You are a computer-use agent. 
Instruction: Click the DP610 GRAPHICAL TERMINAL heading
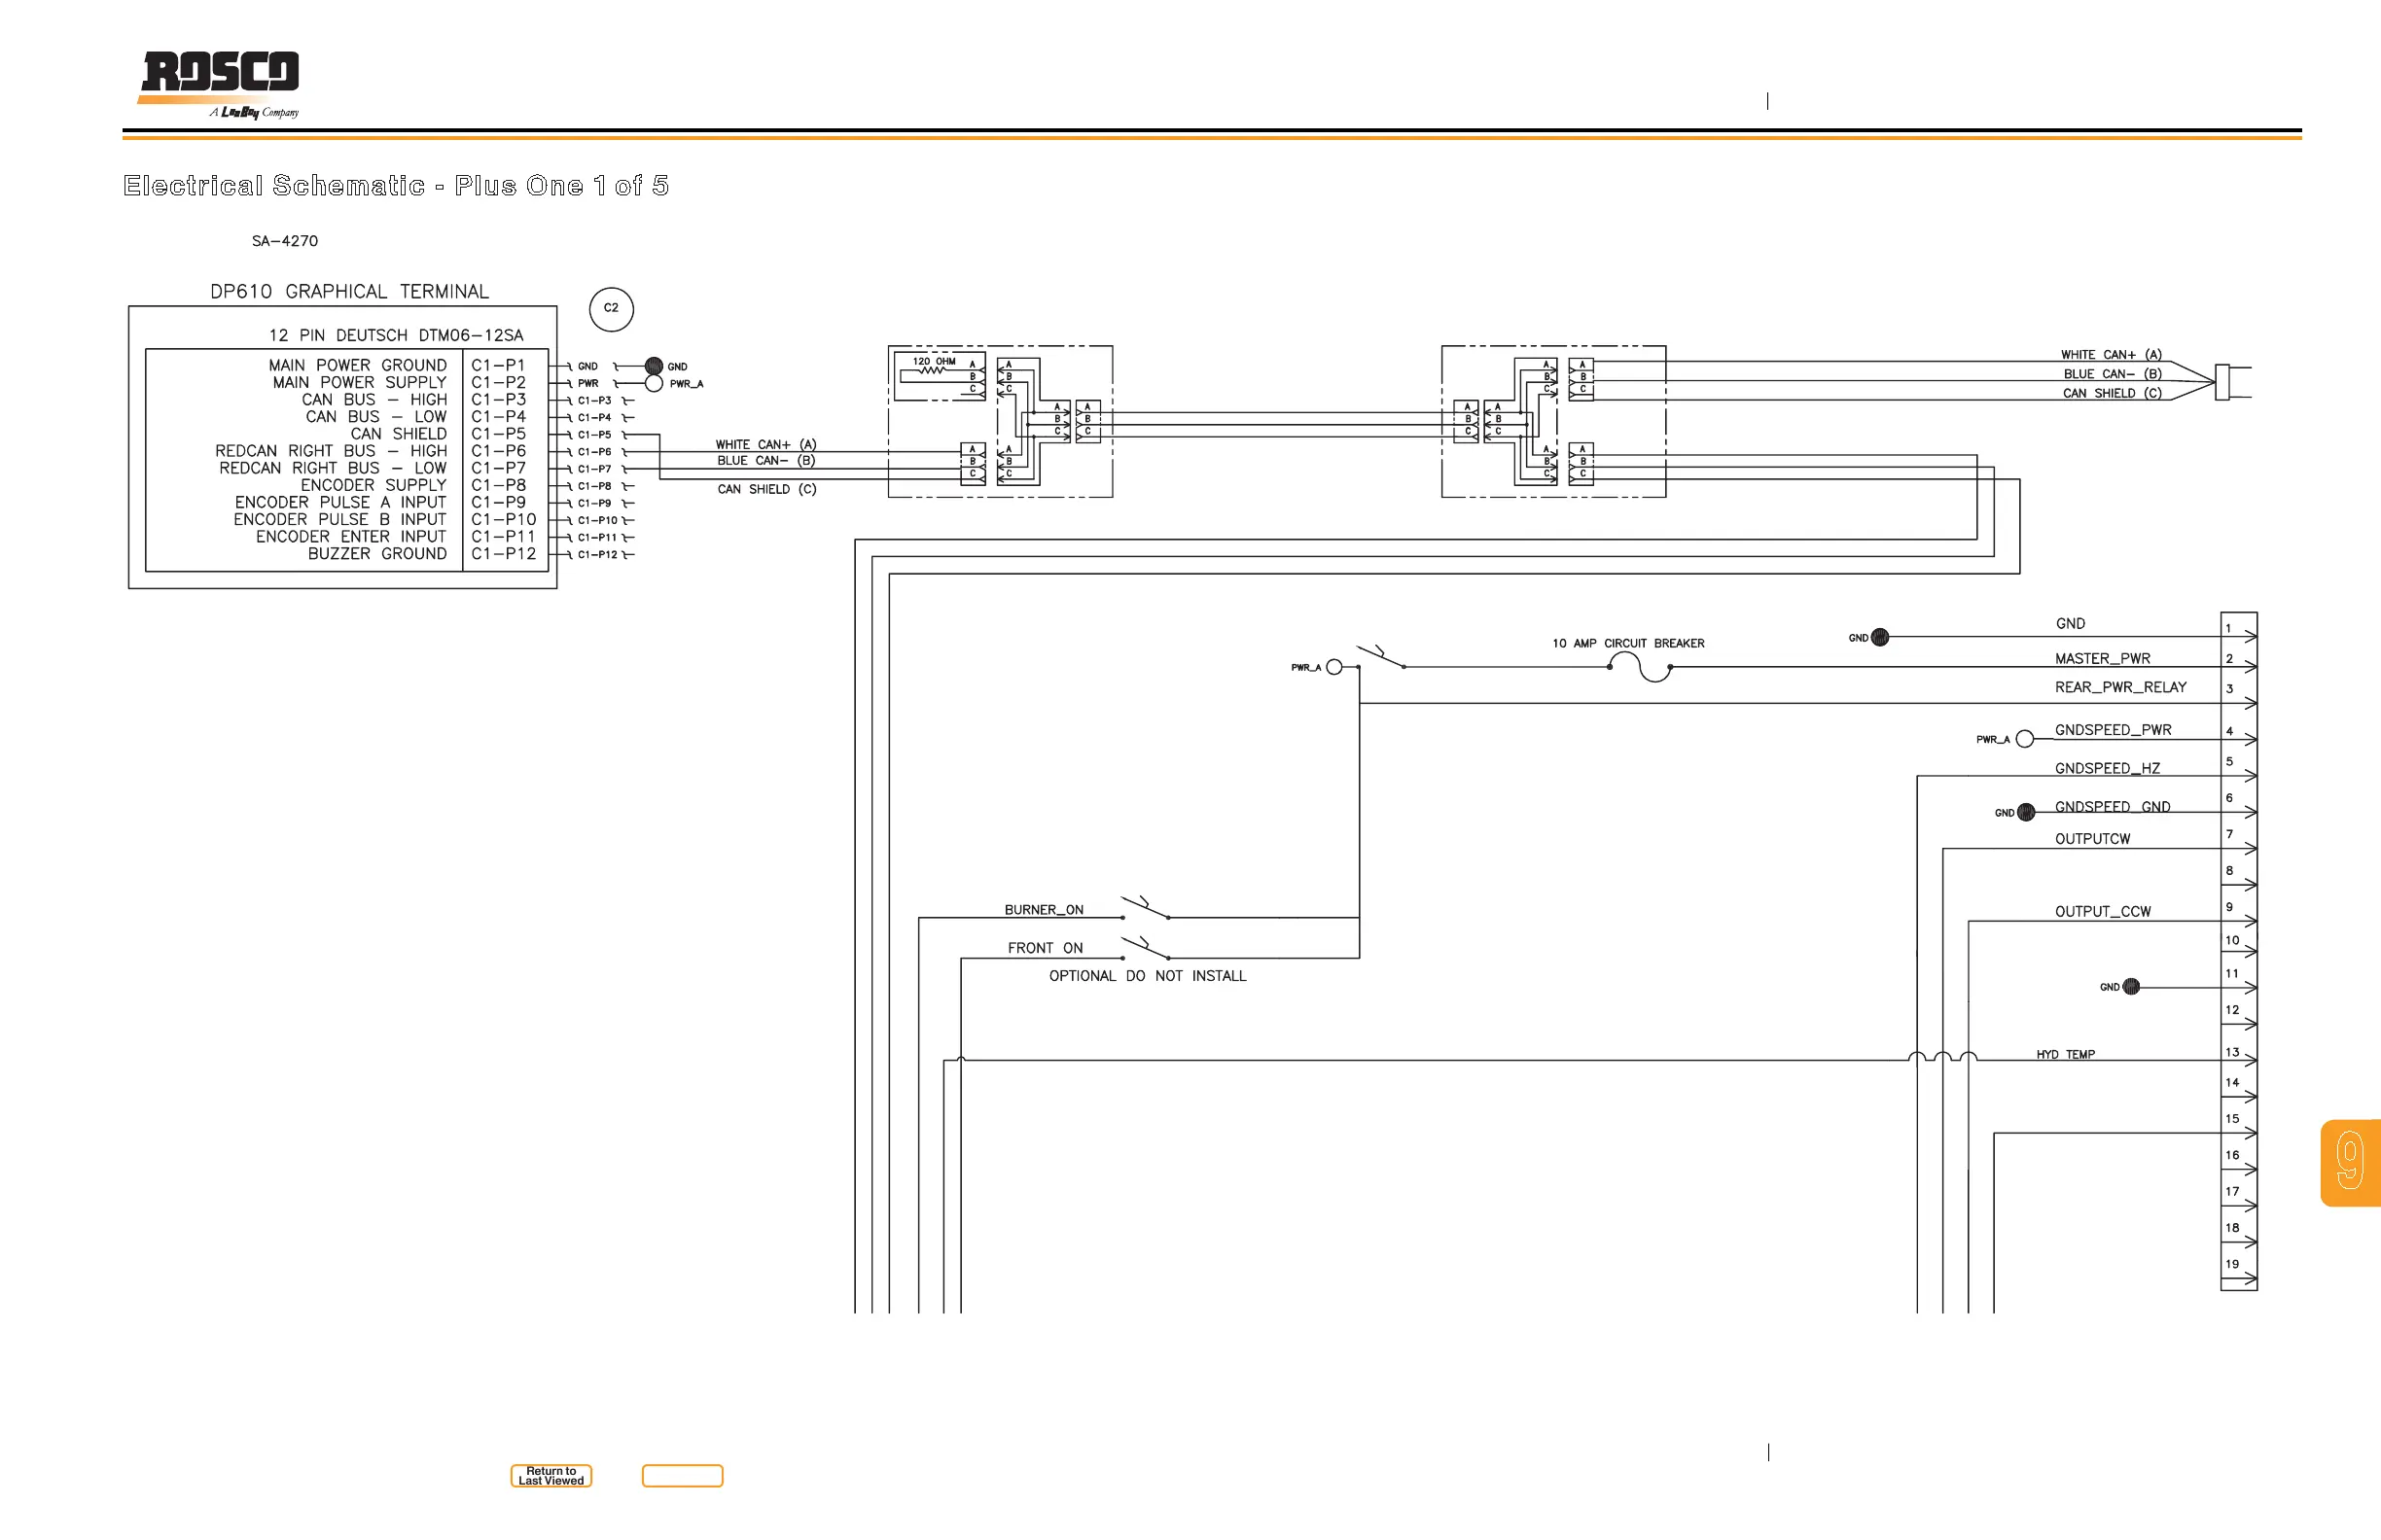click(349, 292)
